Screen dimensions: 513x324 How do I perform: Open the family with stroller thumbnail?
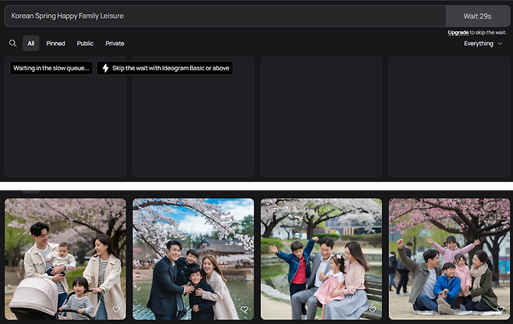pyautogui.click(x=65, y=258)
